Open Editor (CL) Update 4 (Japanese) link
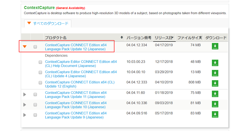239x131 pixels. [x=81, y=74]
